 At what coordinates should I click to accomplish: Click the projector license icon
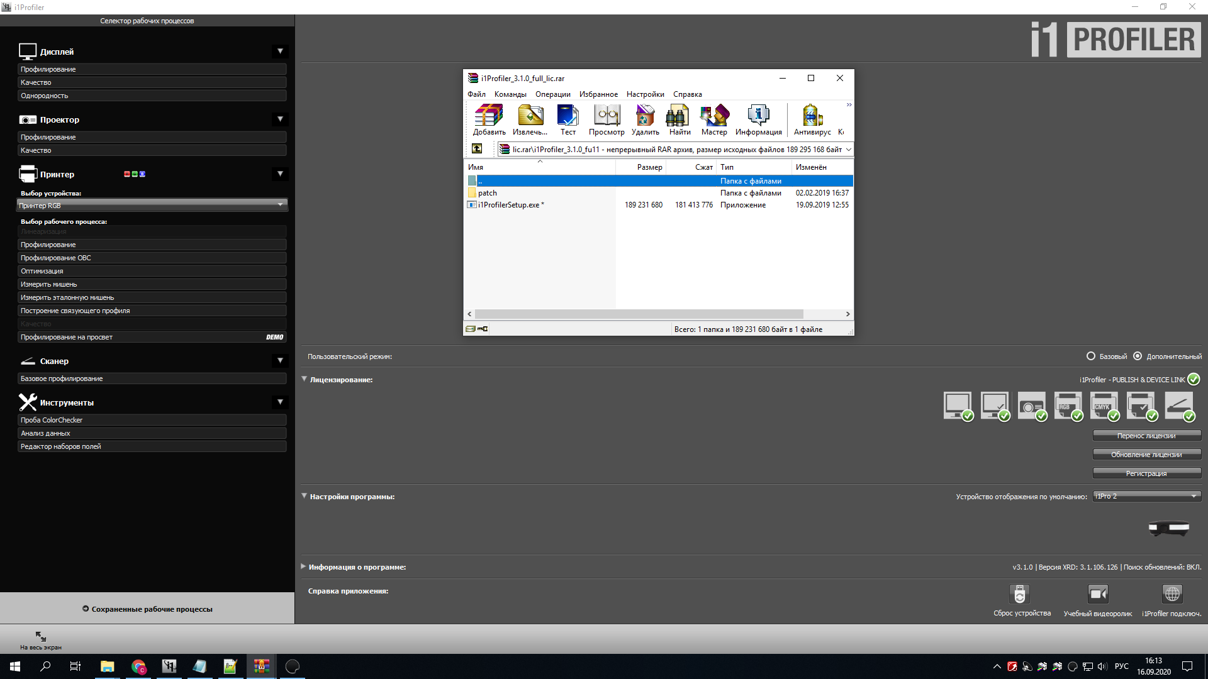pos(1032,406)
